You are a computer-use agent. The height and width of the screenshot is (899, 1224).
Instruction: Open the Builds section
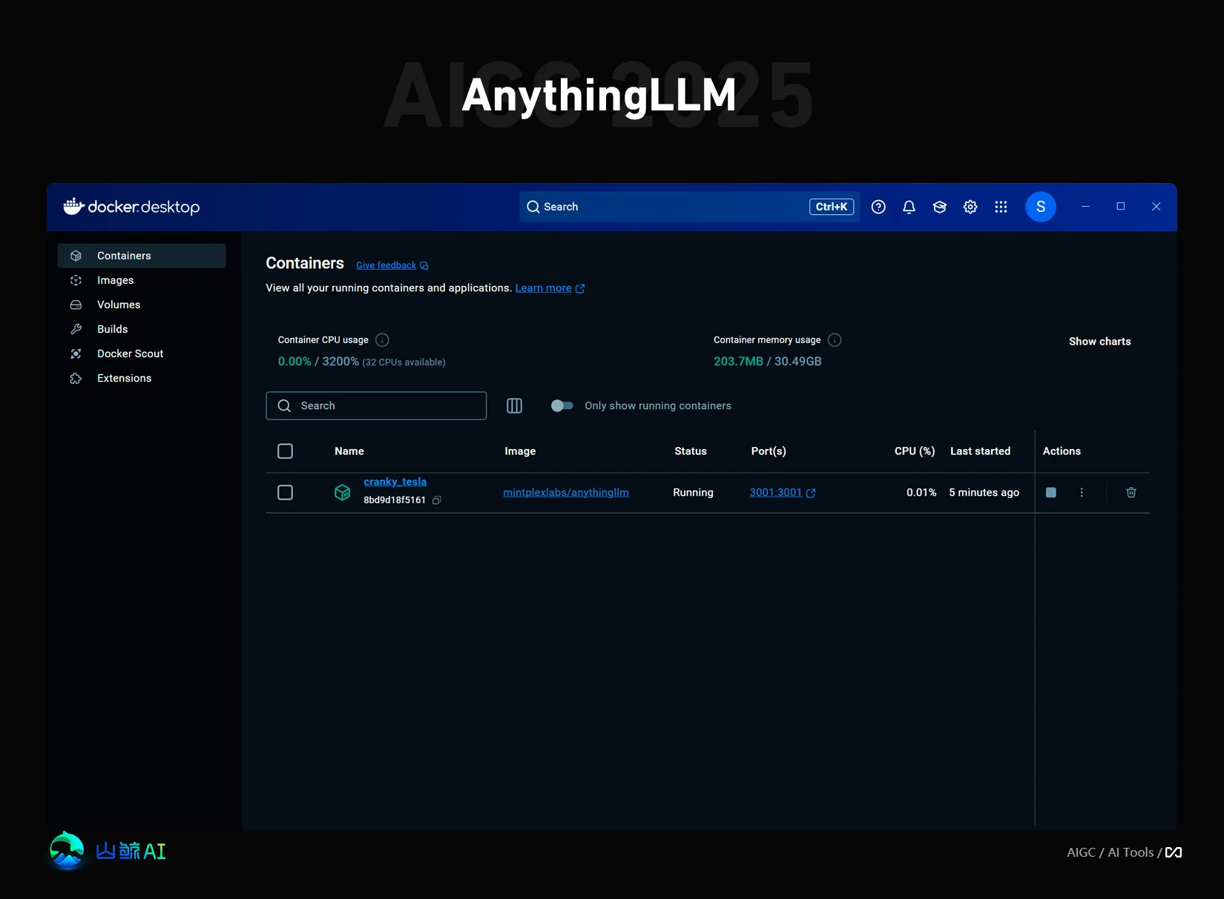[142, 329]
